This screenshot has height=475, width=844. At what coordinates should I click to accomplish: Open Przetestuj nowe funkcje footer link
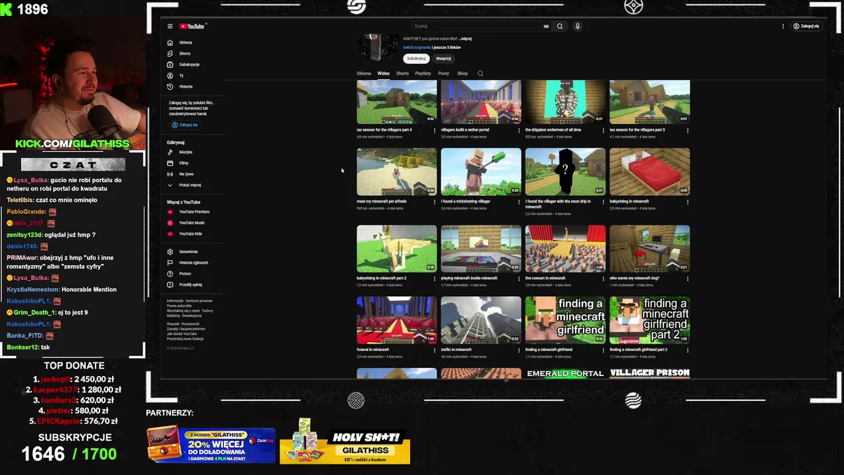pyautogui.click(x=185, y=338)
